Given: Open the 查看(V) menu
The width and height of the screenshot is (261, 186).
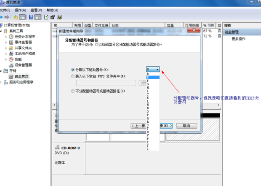Looking at the screenshot, I should [x=36, y=10].
